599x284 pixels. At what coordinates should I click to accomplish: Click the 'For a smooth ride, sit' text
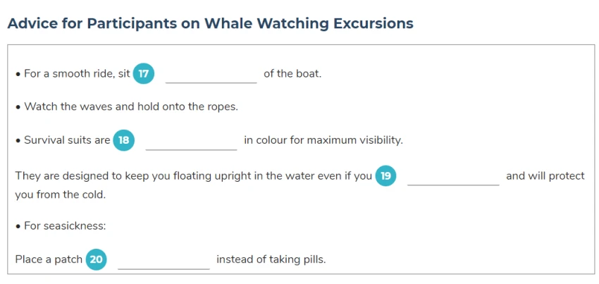[73, 73]
